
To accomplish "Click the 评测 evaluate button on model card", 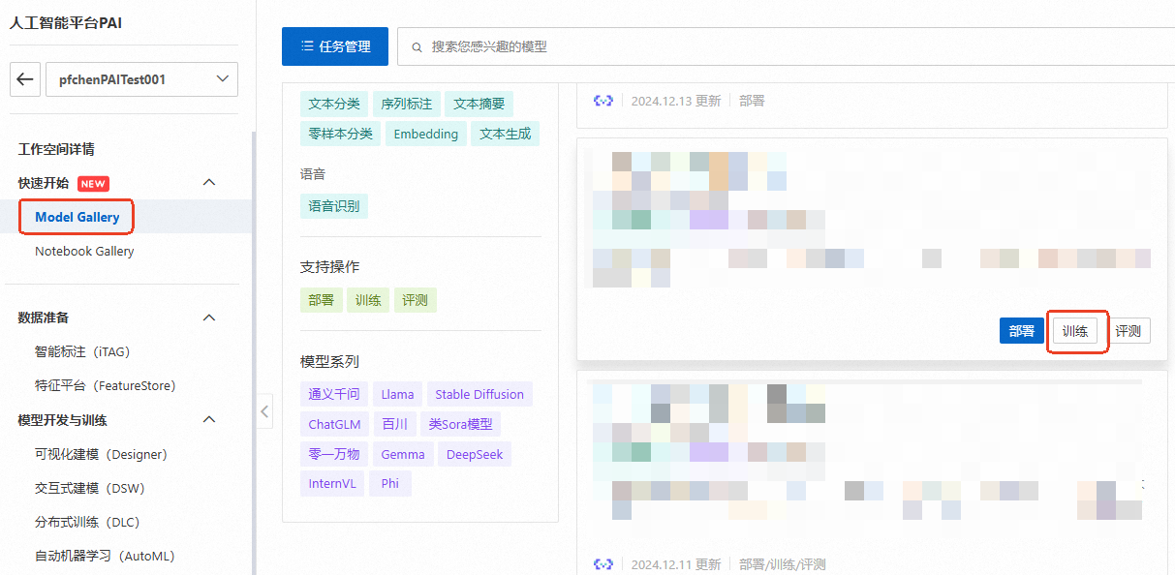I will tap(1128, 331).
